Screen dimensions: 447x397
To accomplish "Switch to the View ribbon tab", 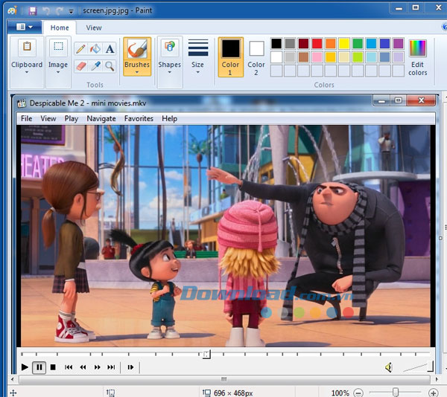I will tap(94, 28).
